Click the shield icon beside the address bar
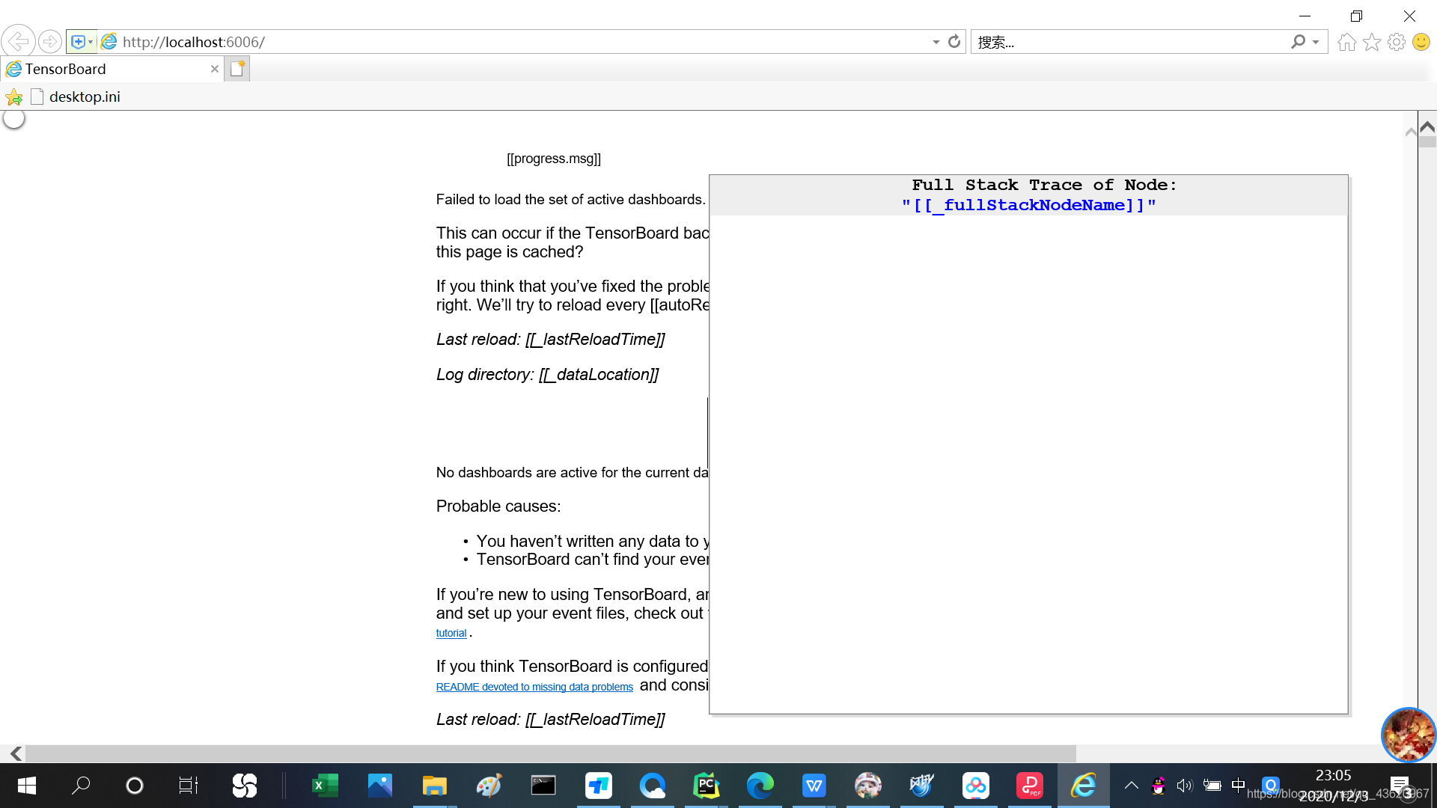The image size is (1437, 808). pos(78,42)
